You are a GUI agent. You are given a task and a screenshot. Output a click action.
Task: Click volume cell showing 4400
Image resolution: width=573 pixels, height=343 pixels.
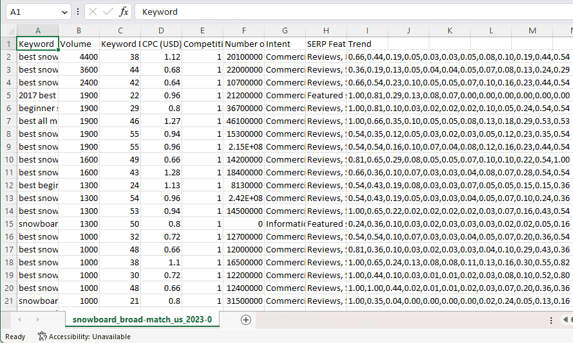(79, 57)
